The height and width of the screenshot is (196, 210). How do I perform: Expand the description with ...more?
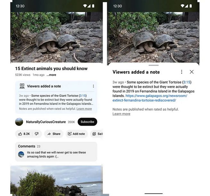(51, 75)
